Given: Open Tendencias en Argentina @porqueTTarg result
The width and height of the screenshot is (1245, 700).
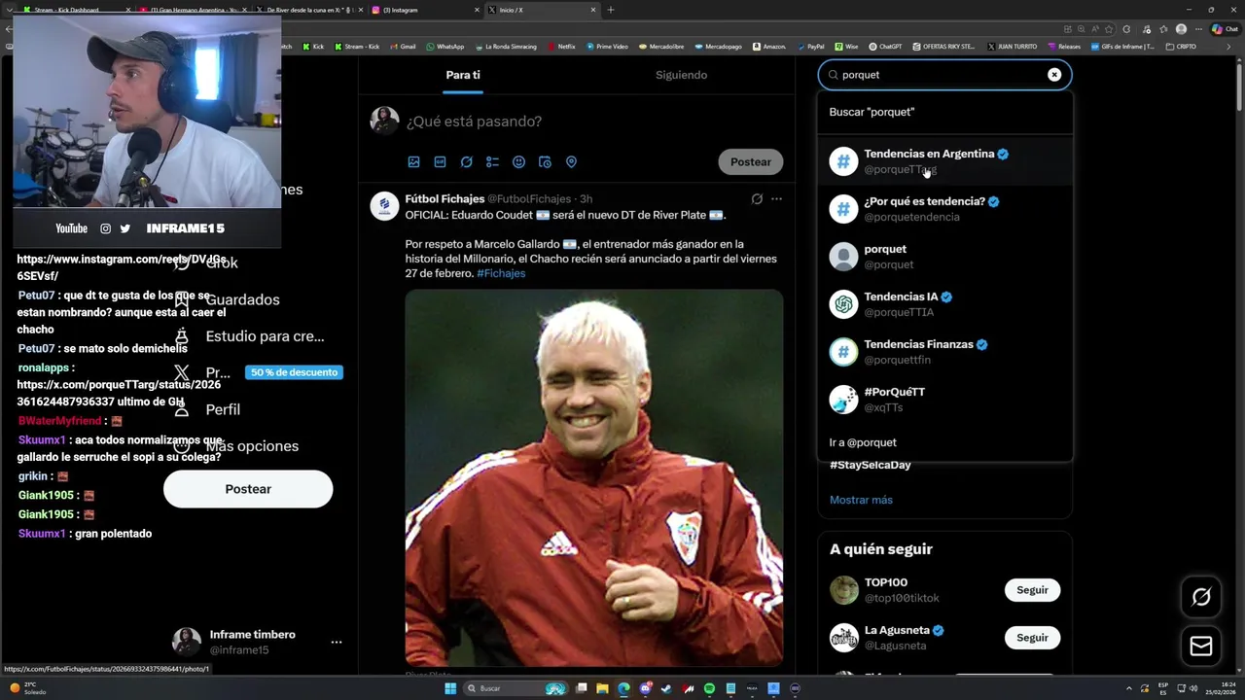Looking at the screenshot, I should click(944, 161).
